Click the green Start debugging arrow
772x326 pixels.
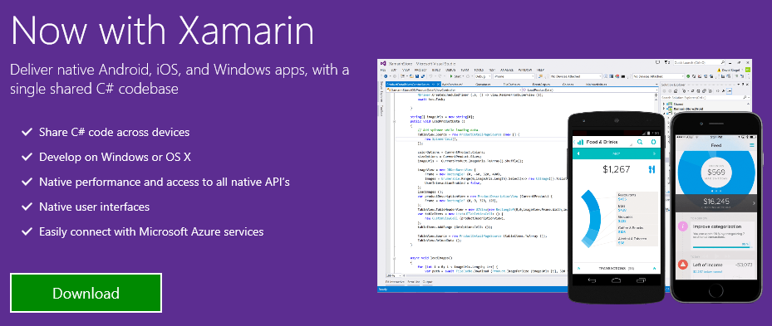451,76
